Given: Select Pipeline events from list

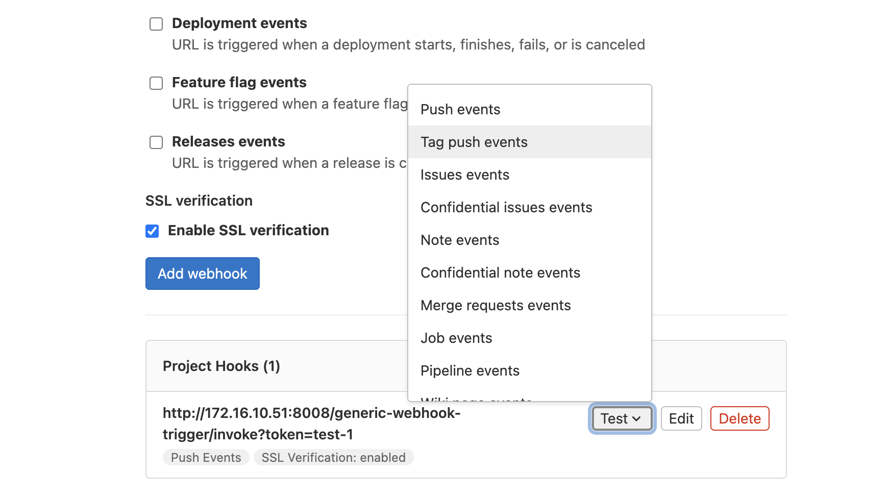Looking at the screenshot, I should pos(470,371).
